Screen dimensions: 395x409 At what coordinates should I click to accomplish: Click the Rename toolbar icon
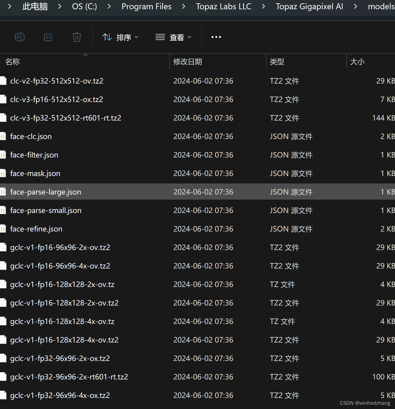click(x=20, y=37)
